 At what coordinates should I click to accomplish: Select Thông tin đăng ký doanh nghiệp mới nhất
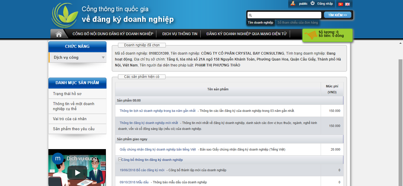pos(149,123)
